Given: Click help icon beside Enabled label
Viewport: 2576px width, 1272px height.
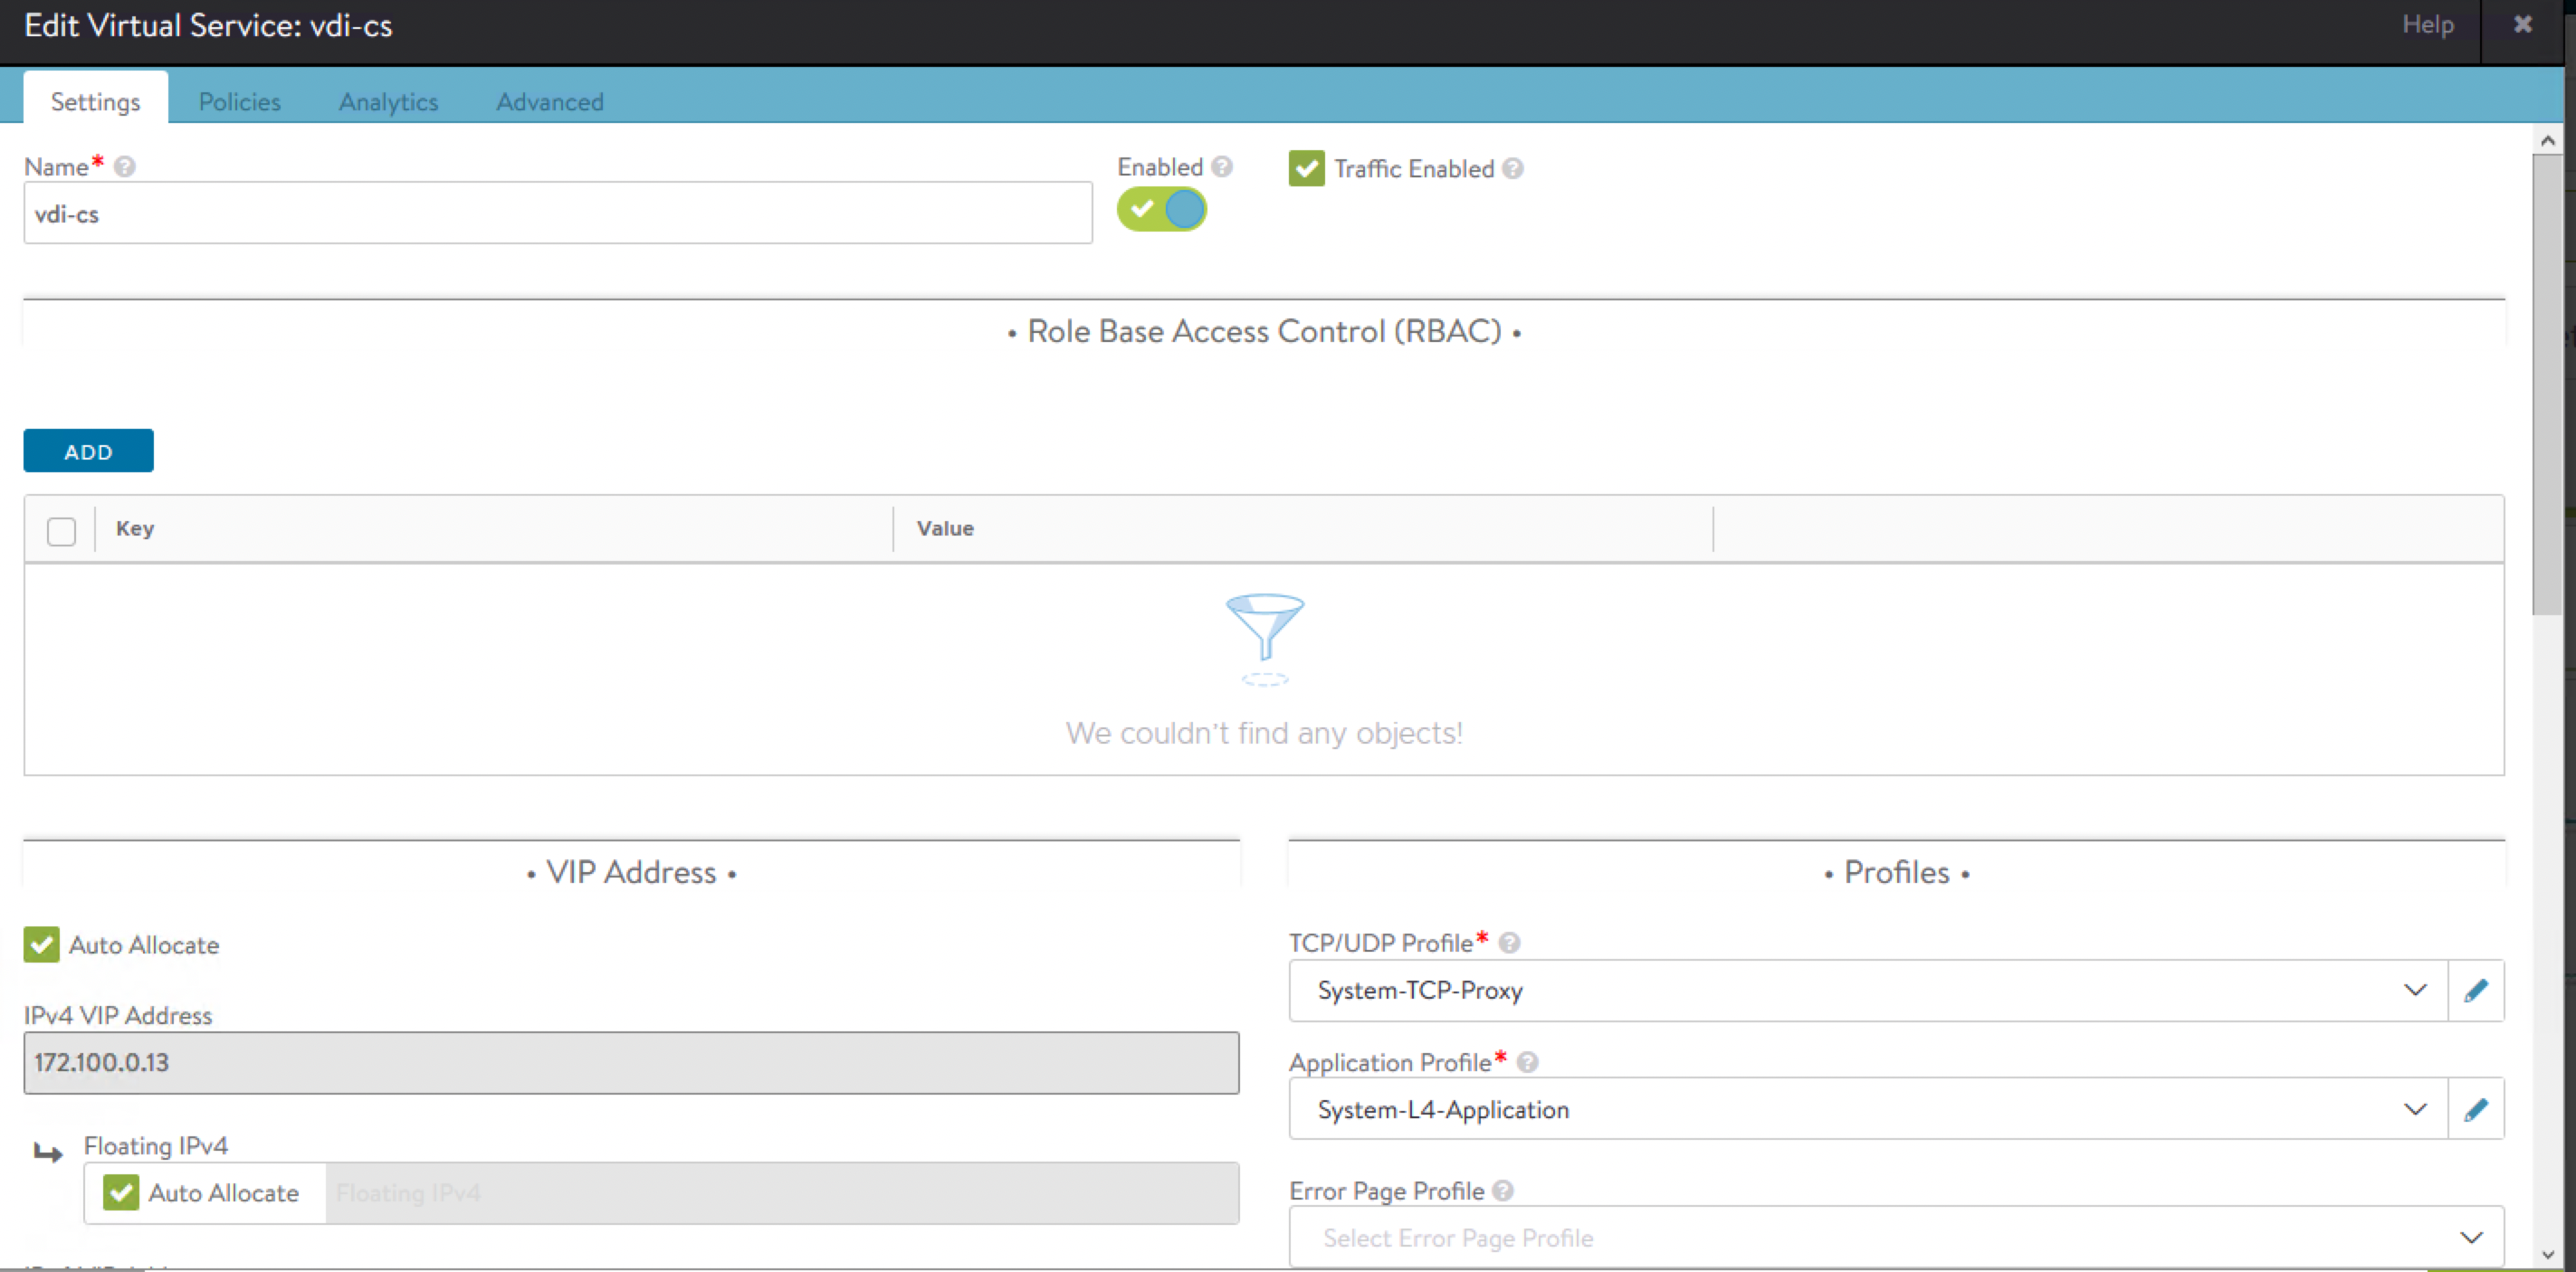Looking at the screenshot, I should 1221,166.
